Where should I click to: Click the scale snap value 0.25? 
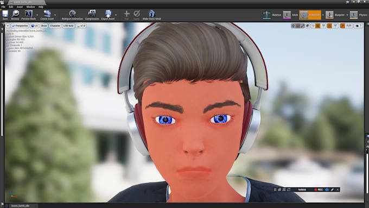tap(349, 26)
